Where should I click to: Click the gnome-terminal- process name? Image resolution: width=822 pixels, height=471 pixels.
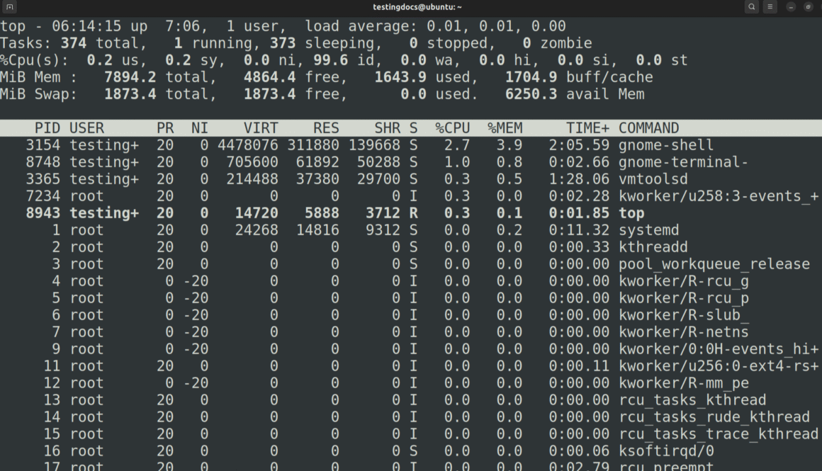683,162
